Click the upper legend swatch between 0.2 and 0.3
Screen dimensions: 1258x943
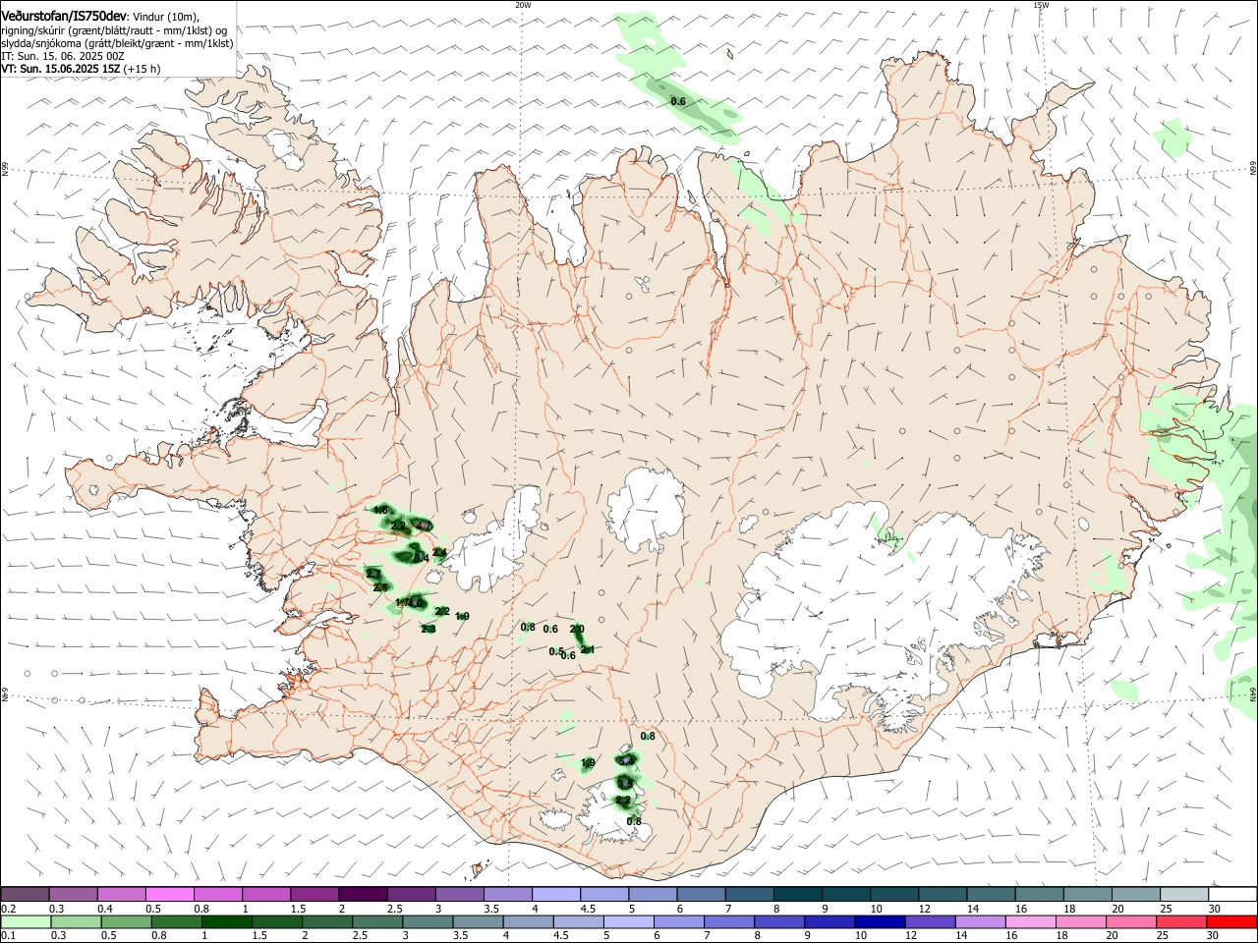coord(26,894)
